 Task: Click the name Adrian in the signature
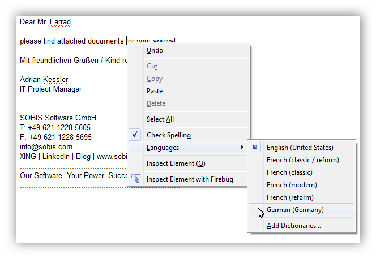(x=30, y=79)
